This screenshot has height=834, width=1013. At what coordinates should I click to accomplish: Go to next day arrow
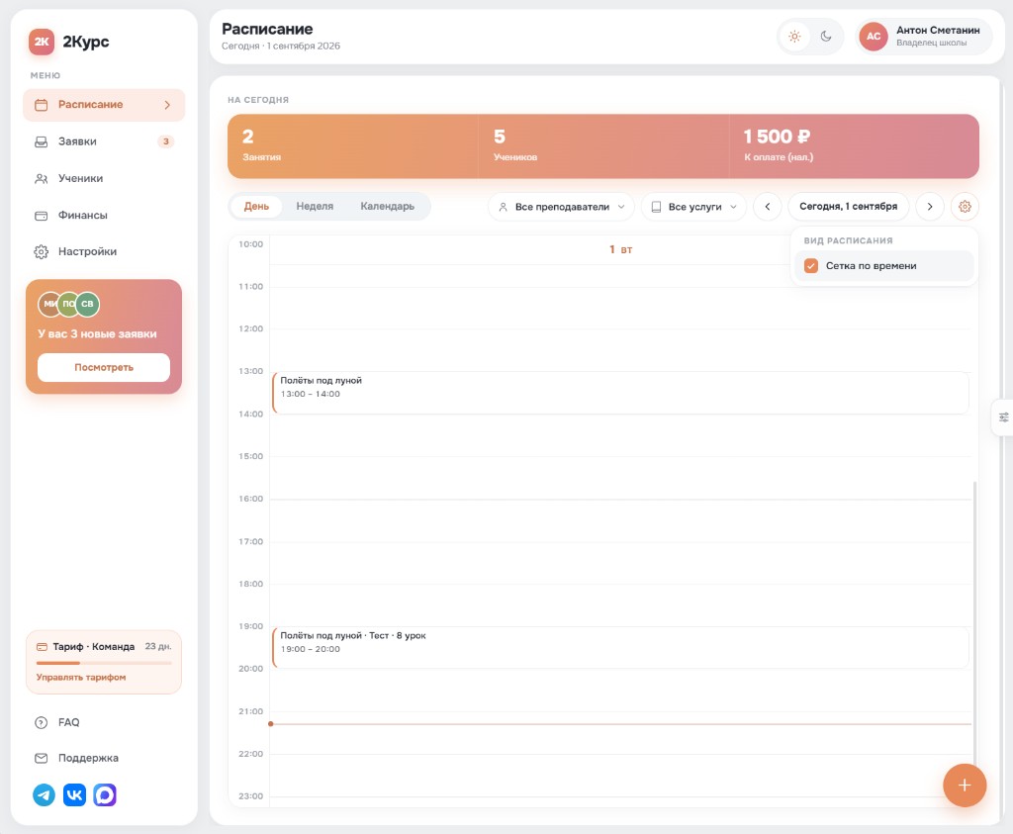930,207
